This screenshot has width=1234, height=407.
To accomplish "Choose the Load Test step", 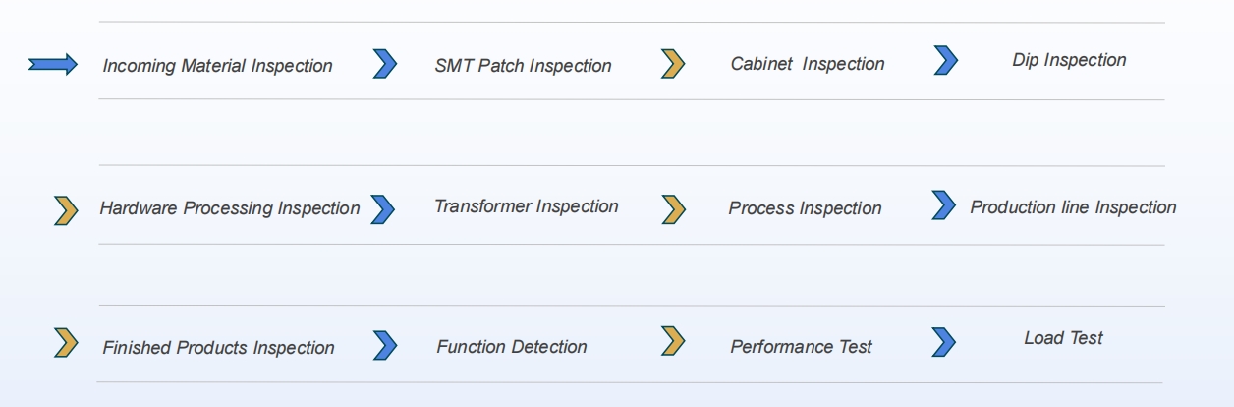I will click(1063, 338).
